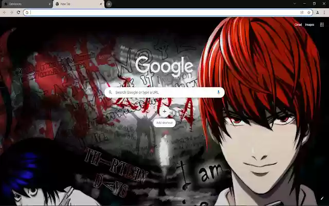Minimize the Chrome window

pyautogui.click(x=304, y=4)
